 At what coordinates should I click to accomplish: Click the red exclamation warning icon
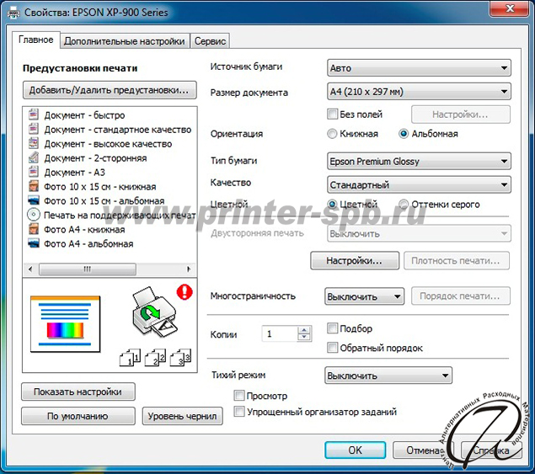click(x=185, y=292)
